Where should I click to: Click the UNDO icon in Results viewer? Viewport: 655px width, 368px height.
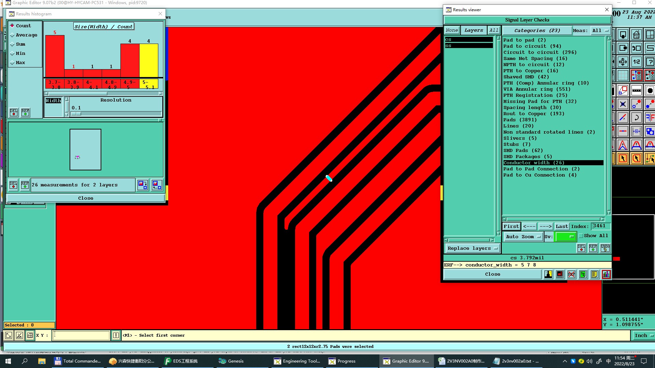(605, 248)
